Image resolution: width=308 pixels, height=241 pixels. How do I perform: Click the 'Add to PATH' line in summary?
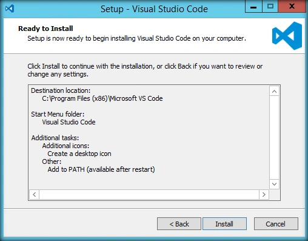coord(101,169)
